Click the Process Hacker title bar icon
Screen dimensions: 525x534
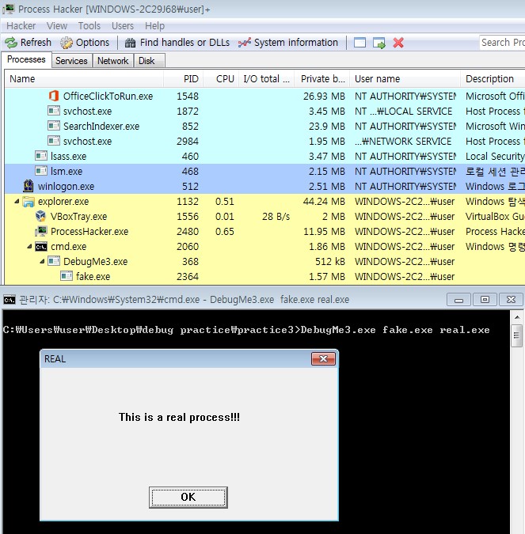coord(9,9)
